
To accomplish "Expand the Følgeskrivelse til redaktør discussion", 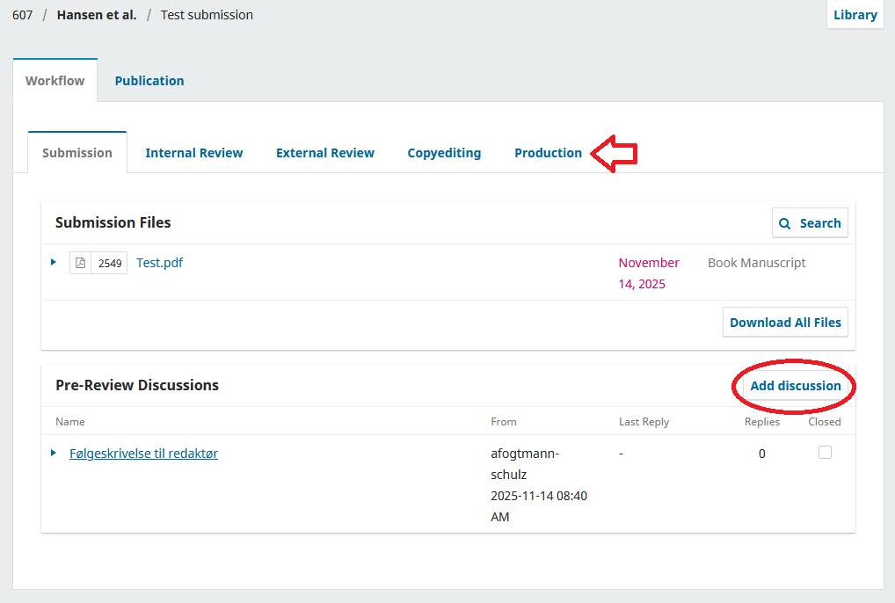I will point(53,453).
